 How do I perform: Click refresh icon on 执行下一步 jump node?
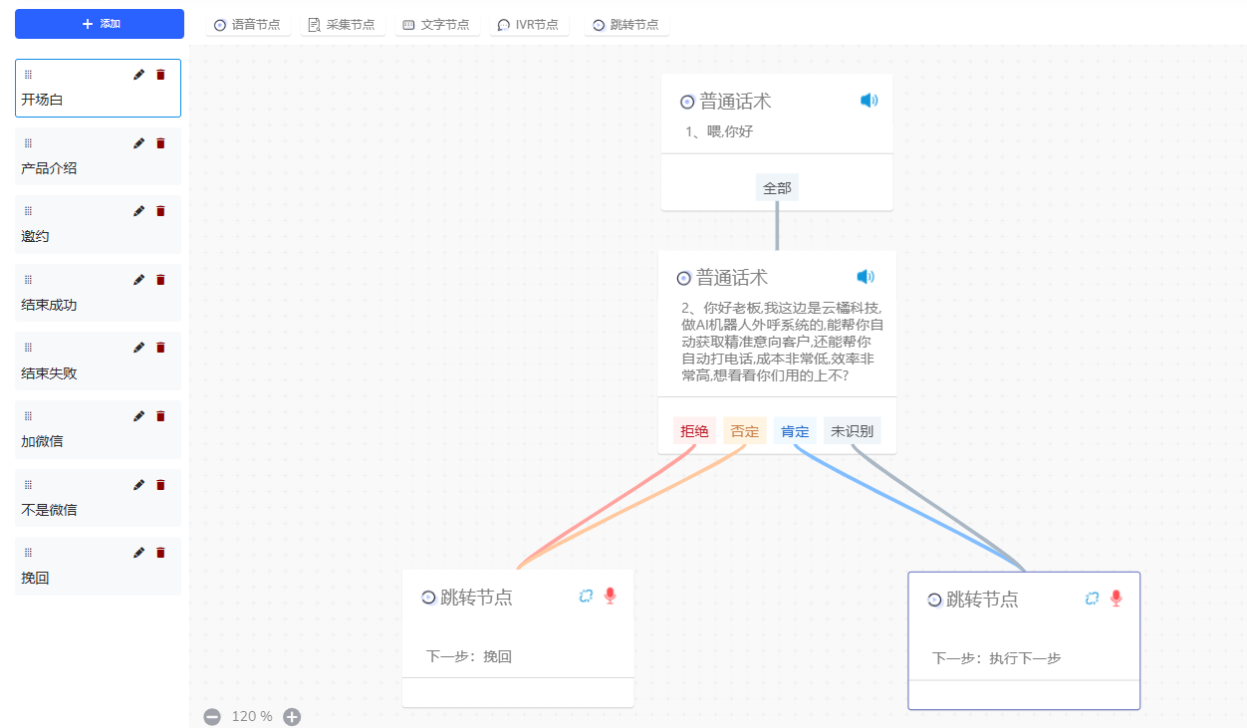(x=1093, y=598)
